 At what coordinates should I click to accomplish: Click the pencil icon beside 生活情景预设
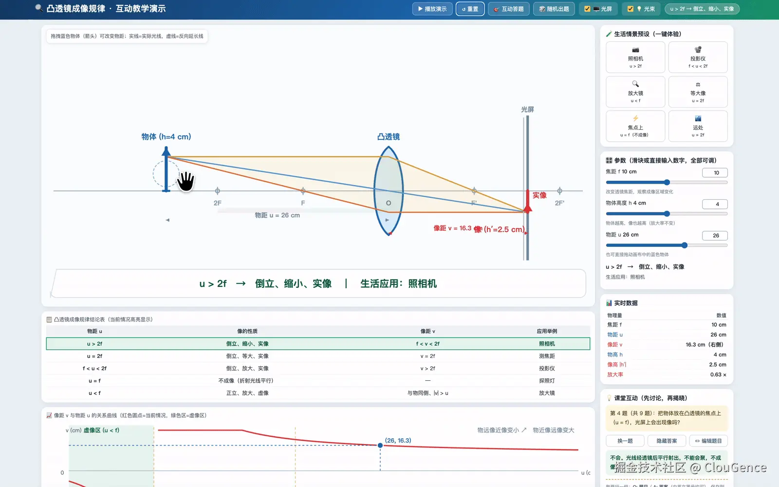point(609,34)
